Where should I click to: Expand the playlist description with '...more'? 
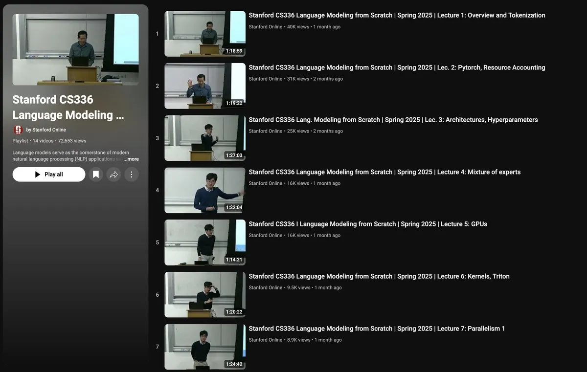[x=131, y=159]
